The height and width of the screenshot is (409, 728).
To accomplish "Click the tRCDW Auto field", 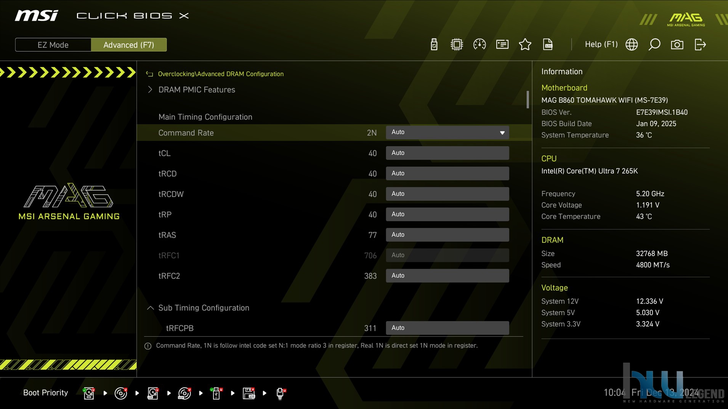I will point(447,194).
